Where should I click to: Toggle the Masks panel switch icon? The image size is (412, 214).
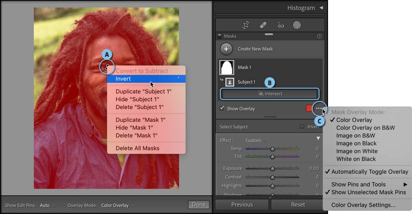coord(220,36)
